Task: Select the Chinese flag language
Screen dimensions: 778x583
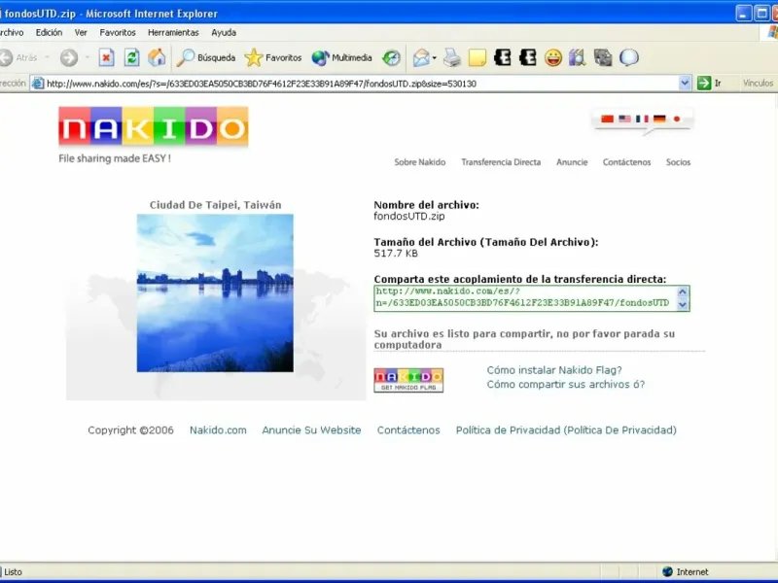Action: [x=607, y=119]
